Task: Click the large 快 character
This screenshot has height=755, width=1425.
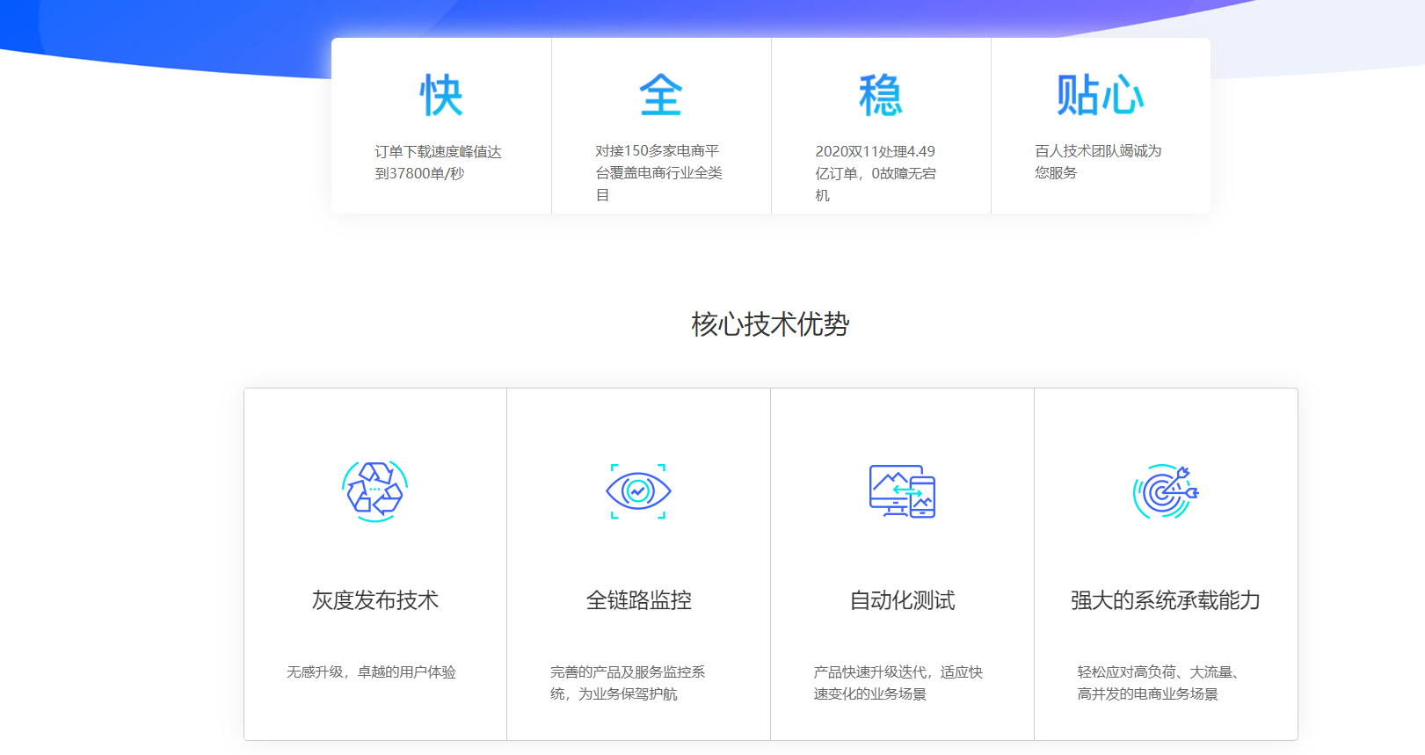Action: click(441, 95)
